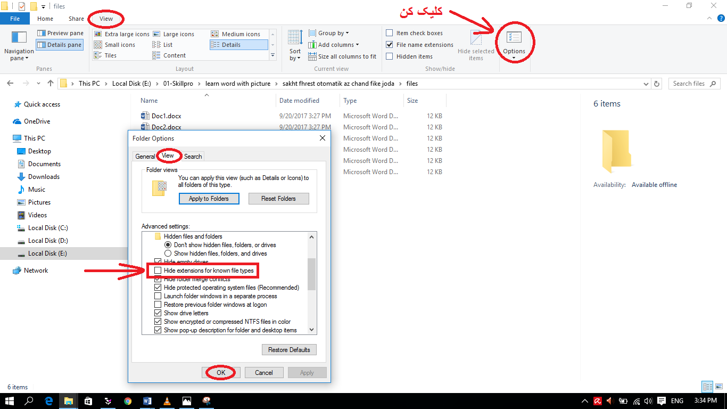Viewport: 727px width, 409px height.
Task: Choose Medium icons layout
Action: 236,34
